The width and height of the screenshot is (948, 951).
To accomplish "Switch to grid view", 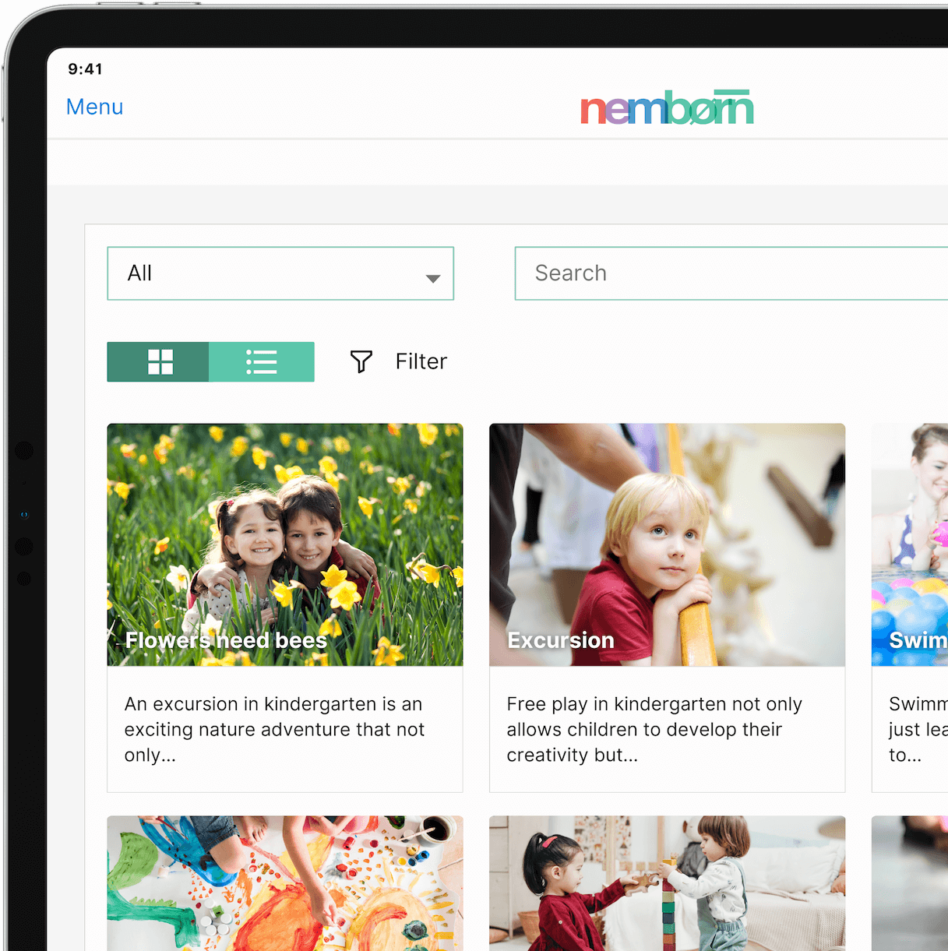I will tap(158, 361).
